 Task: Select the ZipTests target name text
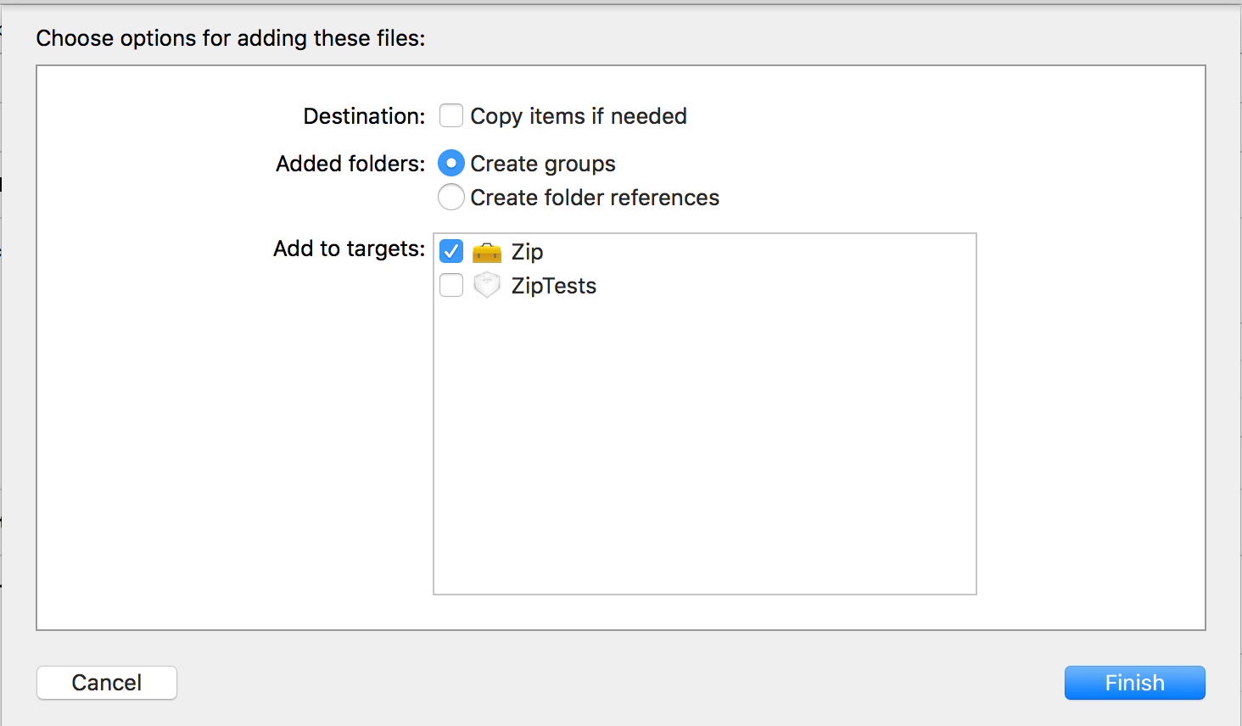click(553, 285)
